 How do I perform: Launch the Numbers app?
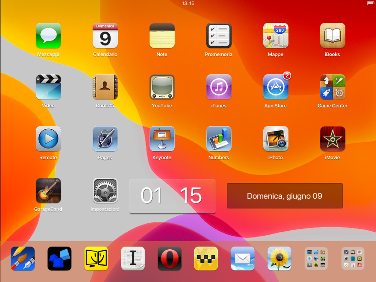219,139
